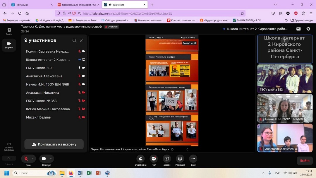
Task: Open the Встречи sidebar section
Action: pos(9,45)
